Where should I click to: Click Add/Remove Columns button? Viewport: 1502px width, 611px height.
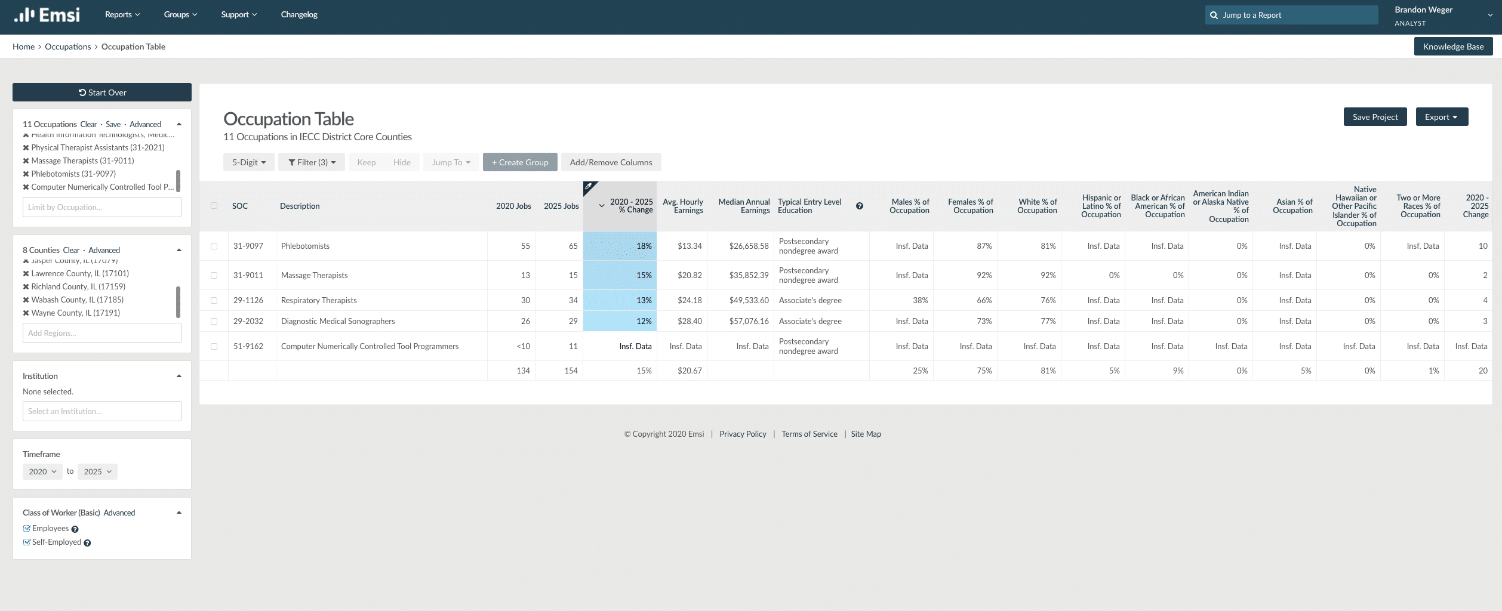pos(610,162)
